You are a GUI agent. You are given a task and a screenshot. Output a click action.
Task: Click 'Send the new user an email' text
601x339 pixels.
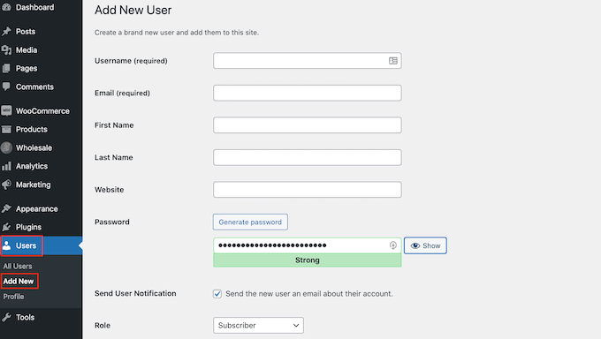click(309, 294)
